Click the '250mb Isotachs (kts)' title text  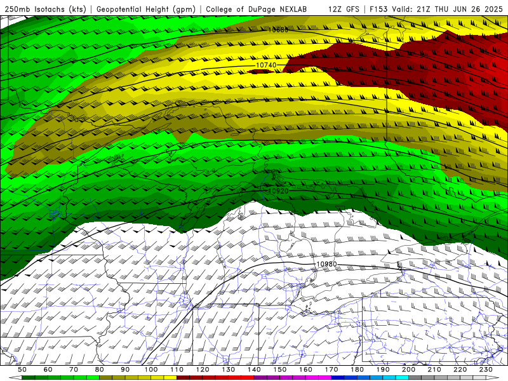tap(45, 9)
